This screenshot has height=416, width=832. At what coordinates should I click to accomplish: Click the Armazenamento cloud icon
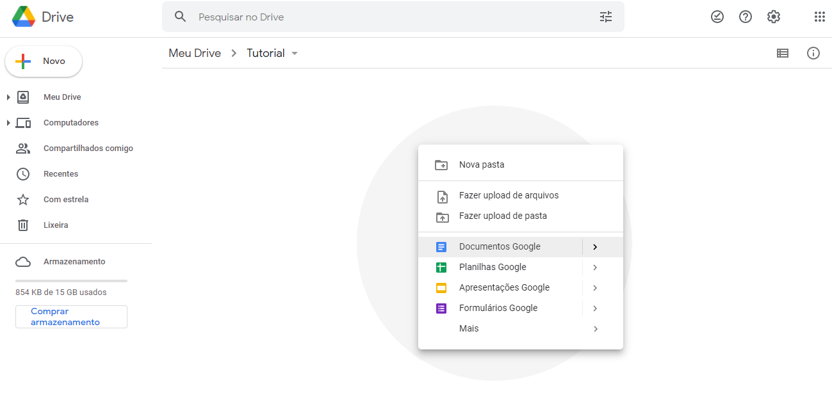click(23, 262)
